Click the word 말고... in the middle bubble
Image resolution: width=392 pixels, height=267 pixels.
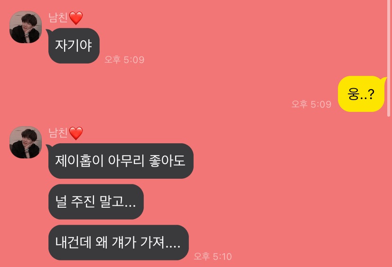pyautogui.click(x=118, y=202)
